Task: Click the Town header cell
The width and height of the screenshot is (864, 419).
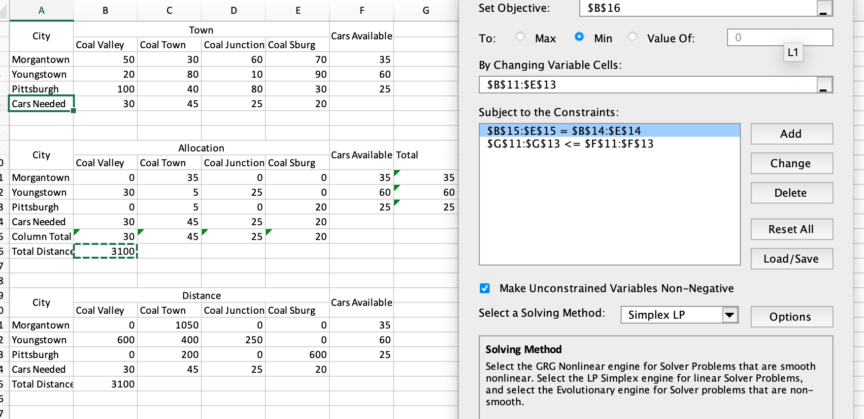Action: tap(201, 30)
